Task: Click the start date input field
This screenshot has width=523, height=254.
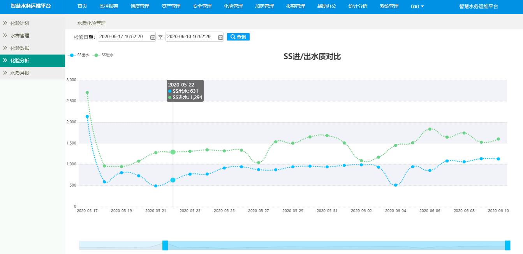Action: pyautogui.click(x=123, y=37)
